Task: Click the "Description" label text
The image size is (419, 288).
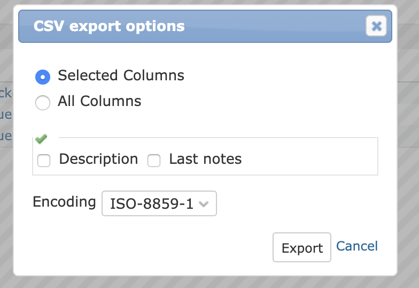Action: pyautogui.click(x=98, y=159)
